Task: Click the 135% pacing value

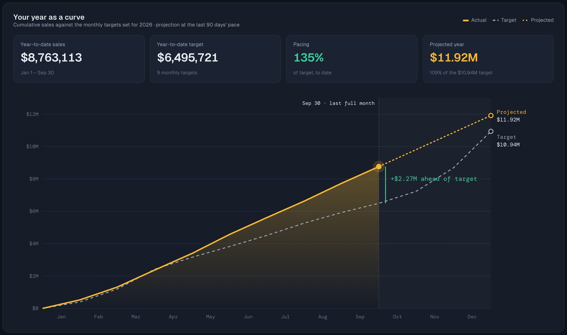Action: (308, 58)
